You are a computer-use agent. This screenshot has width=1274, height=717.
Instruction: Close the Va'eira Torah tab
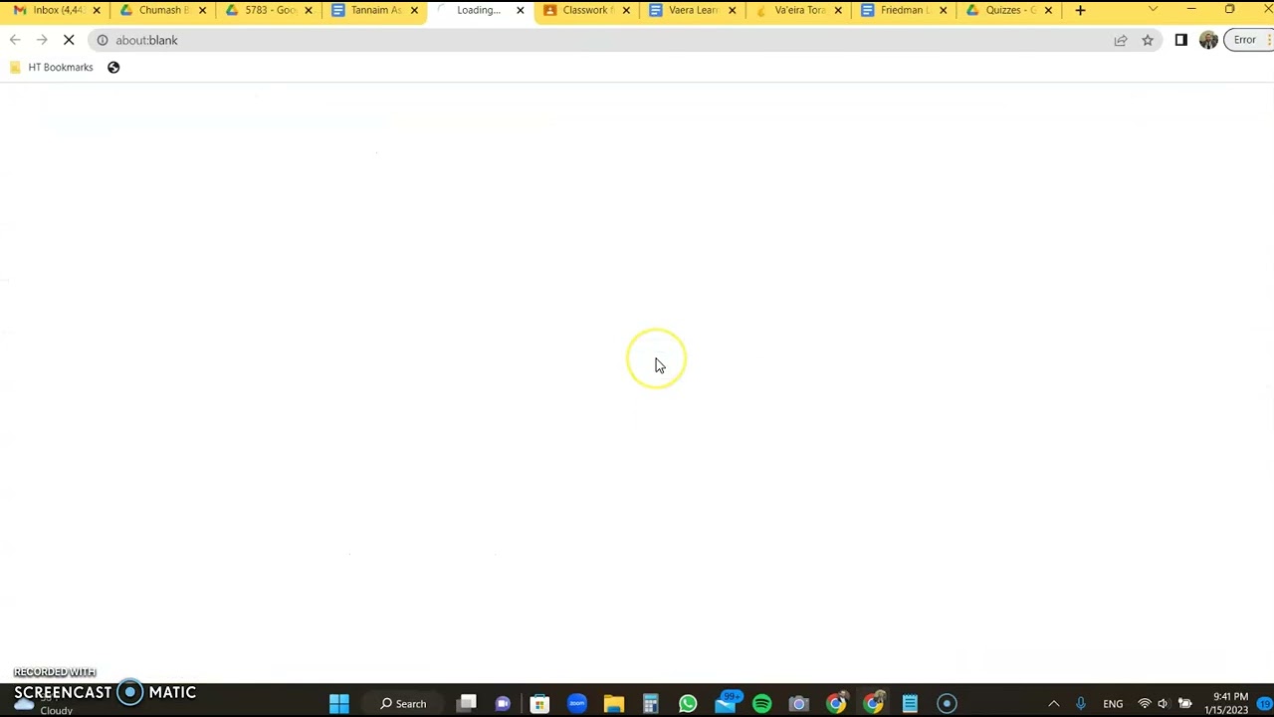click(x=838, y=10)
